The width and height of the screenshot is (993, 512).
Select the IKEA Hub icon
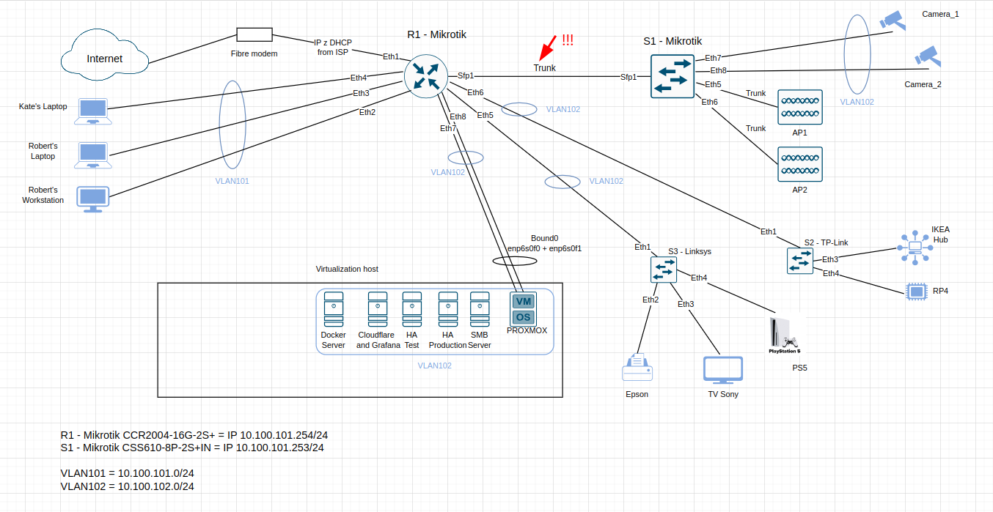tap(915, 247)
